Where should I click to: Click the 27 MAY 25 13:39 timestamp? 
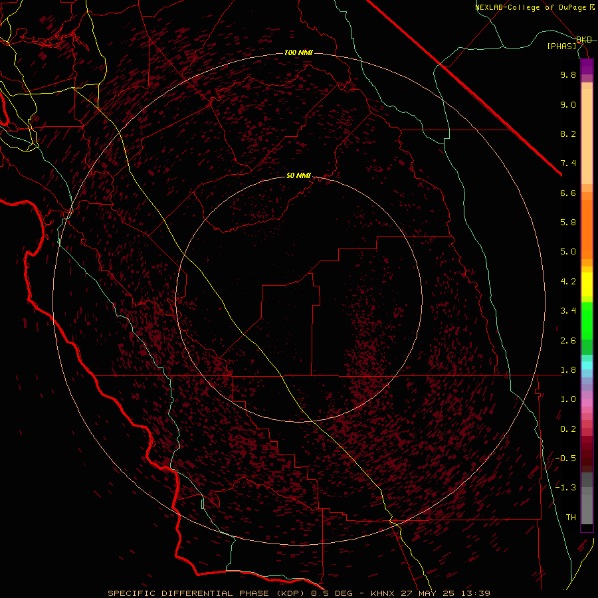pos(445,593)
